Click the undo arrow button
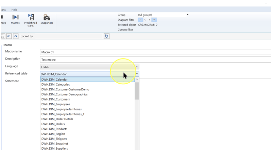 click(9, 36)
